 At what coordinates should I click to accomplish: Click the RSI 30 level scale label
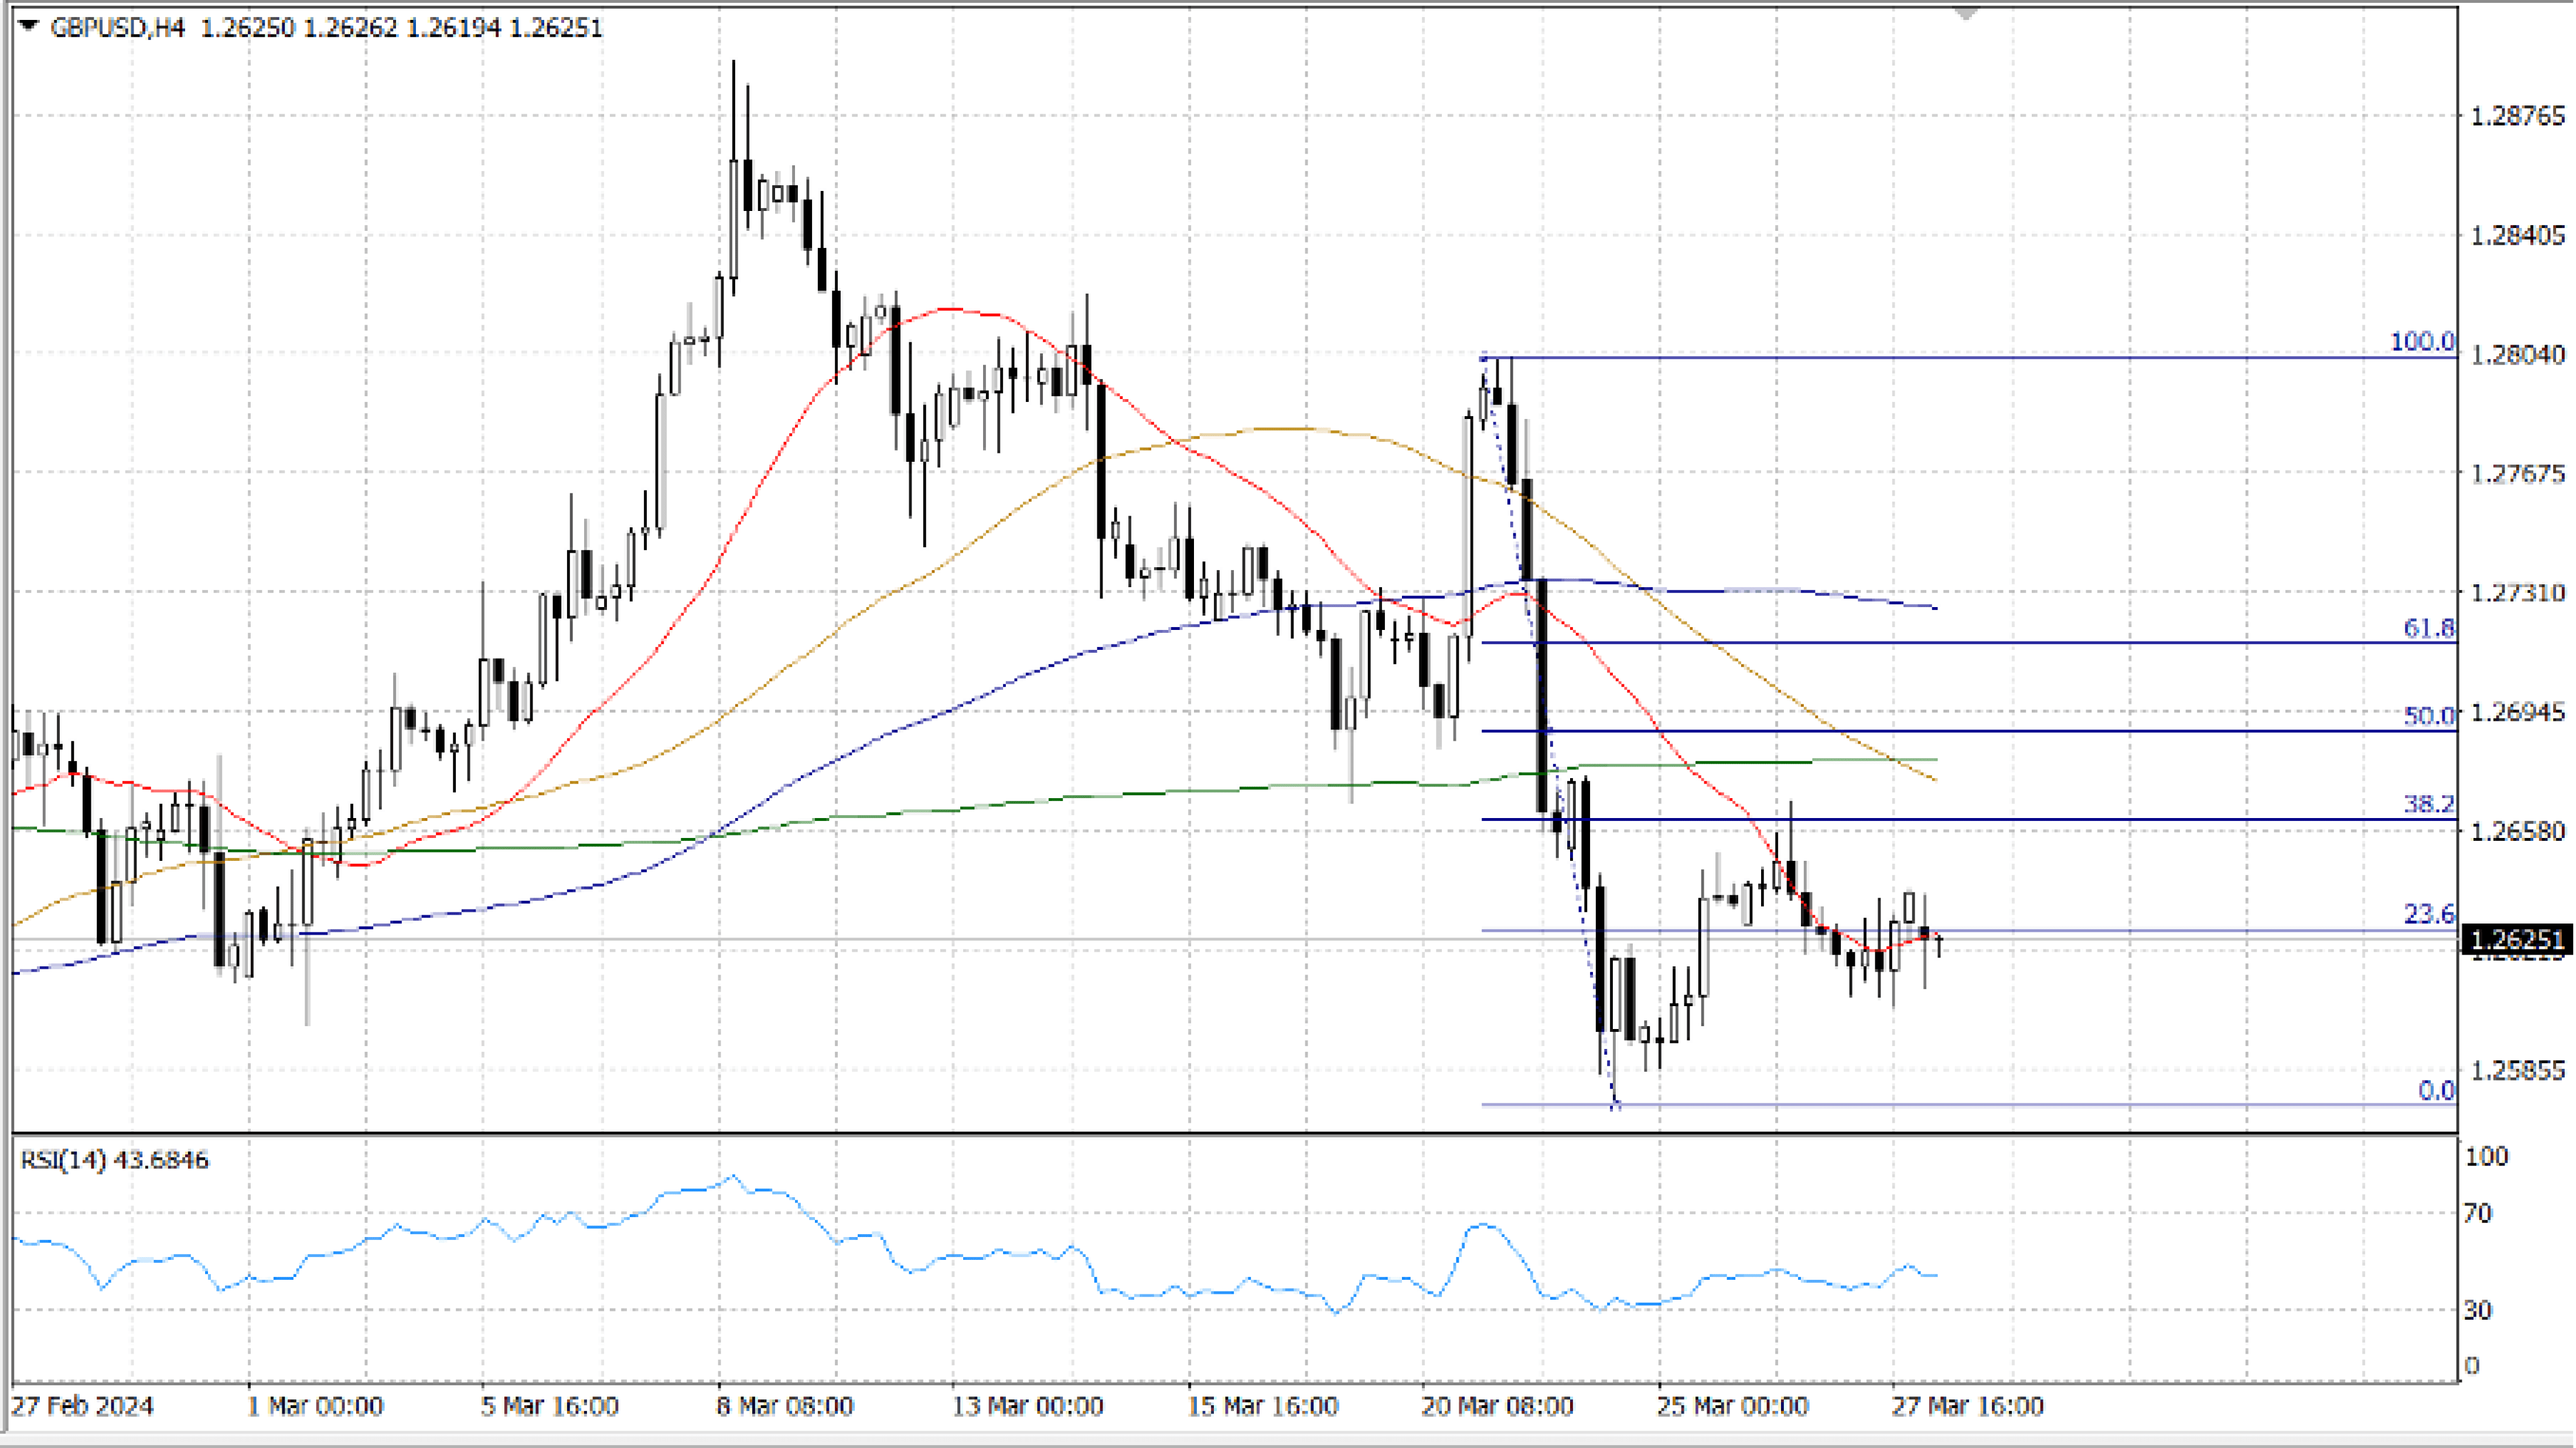coord(2477,1310)
